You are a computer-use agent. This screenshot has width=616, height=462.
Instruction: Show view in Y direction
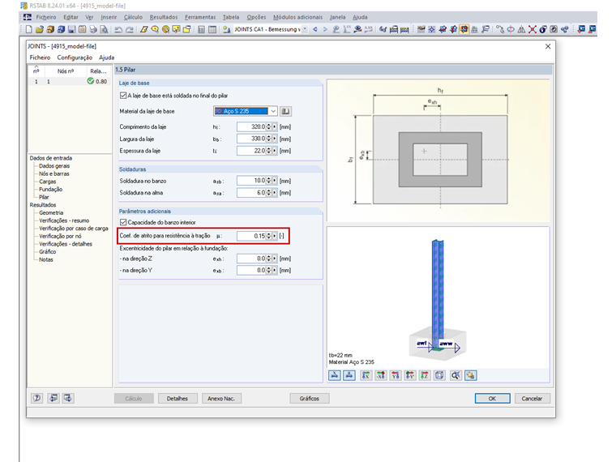396,375
